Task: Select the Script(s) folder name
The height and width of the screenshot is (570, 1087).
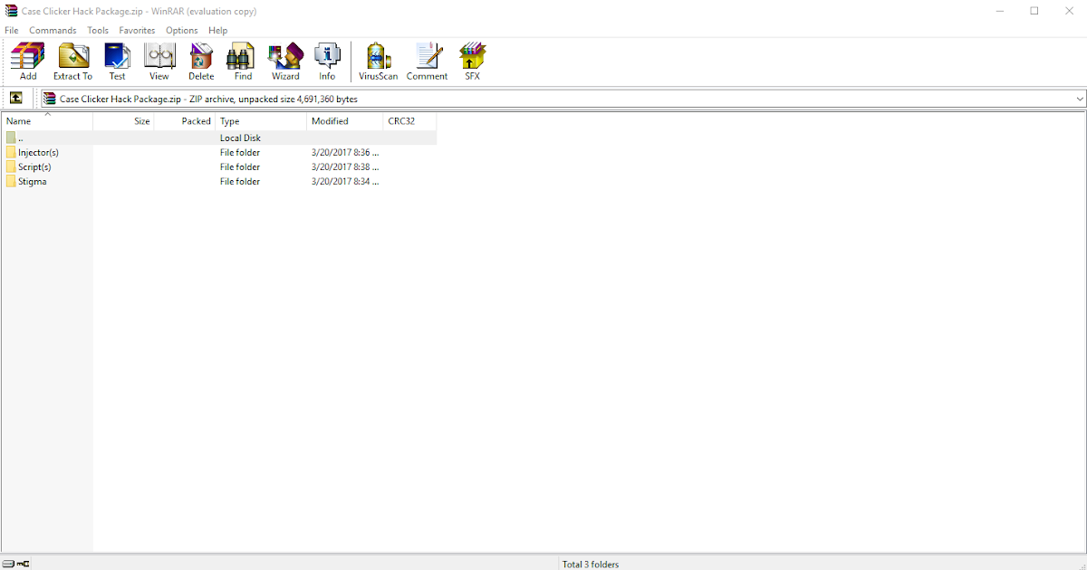Action: (34, 167)
